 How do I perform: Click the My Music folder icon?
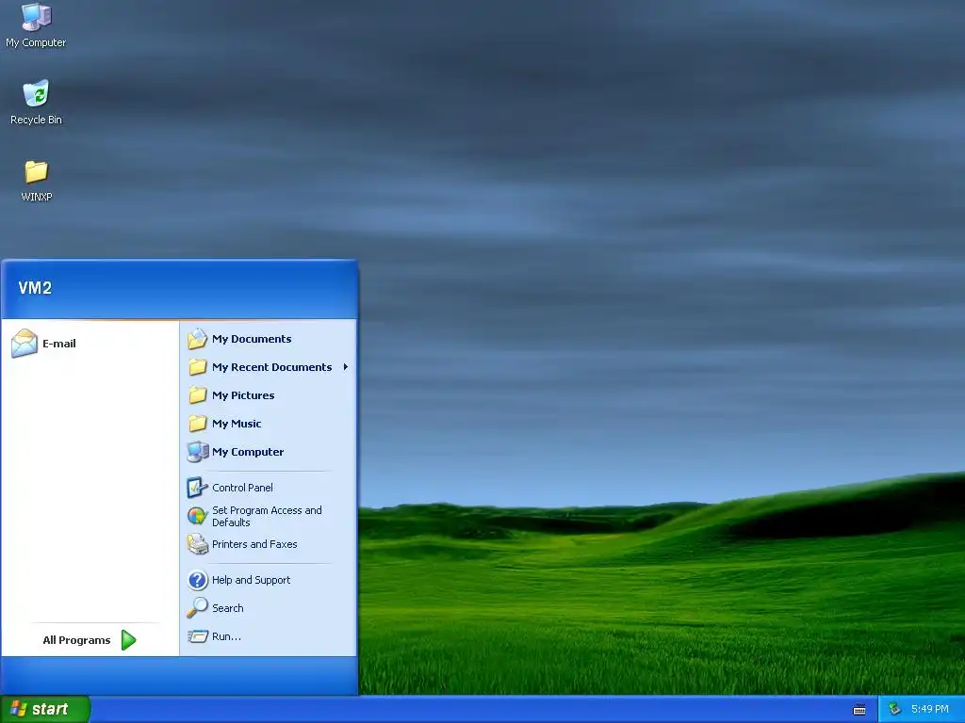point(198,424)
